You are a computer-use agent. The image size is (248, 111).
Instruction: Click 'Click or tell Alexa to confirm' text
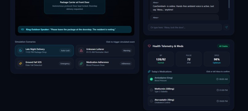pyautogui.click(x=218, y=71)
